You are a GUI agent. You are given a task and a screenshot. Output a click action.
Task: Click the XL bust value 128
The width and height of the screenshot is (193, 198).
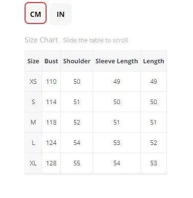click(x=51, y=163)
